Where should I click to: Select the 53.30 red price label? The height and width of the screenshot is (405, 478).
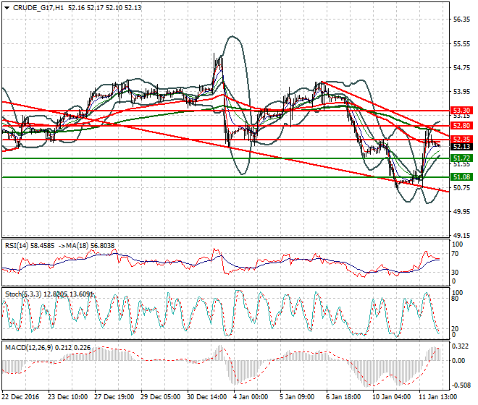pos(461,110)
